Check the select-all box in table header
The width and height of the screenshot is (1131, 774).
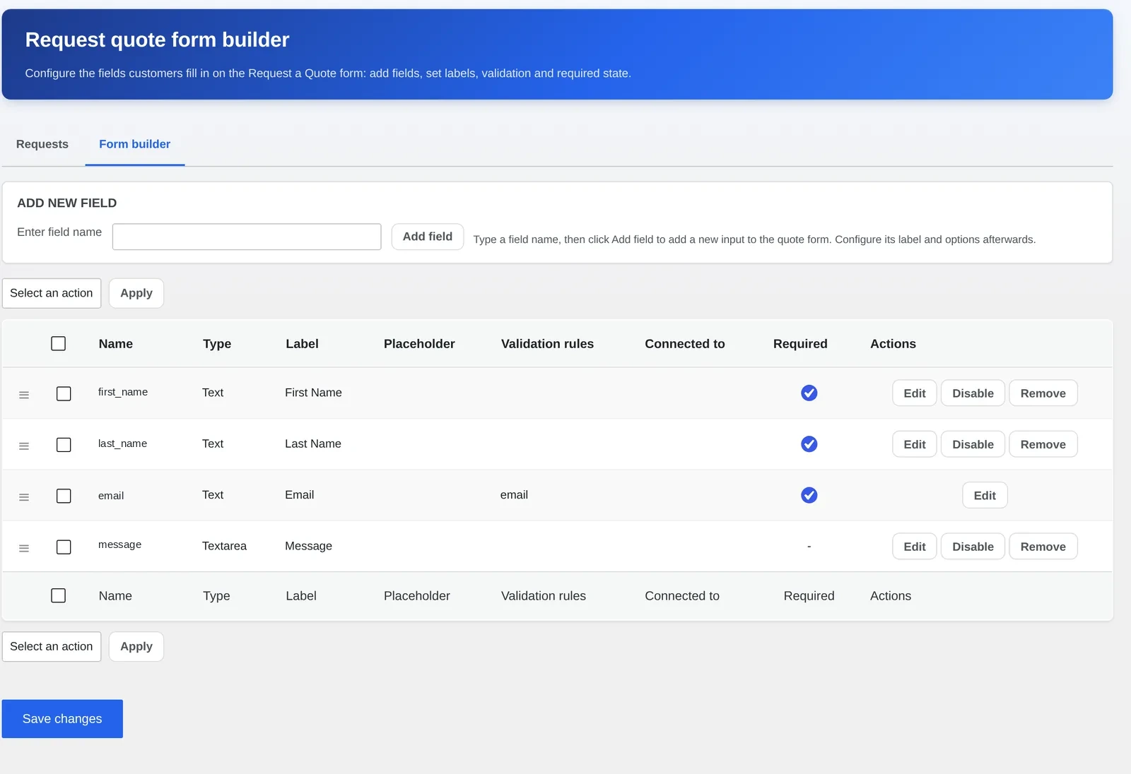pyautogui.click(x=59, y=343)
